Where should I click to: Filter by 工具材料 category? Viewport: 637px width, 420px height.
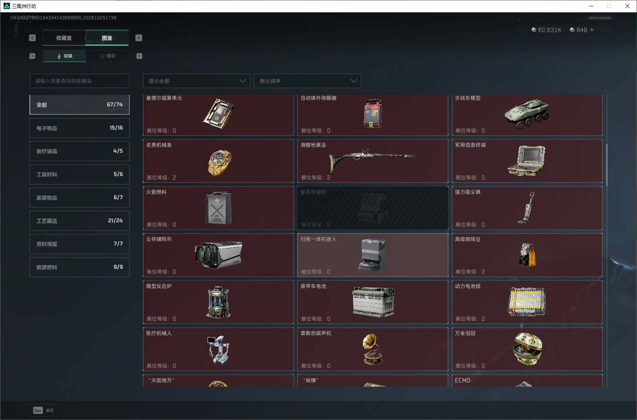point(80,174)
